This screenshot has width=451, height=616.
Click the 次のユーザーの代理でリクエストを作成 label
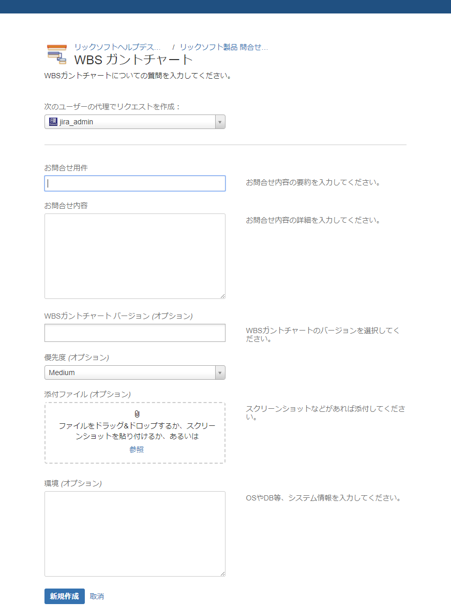113,106
